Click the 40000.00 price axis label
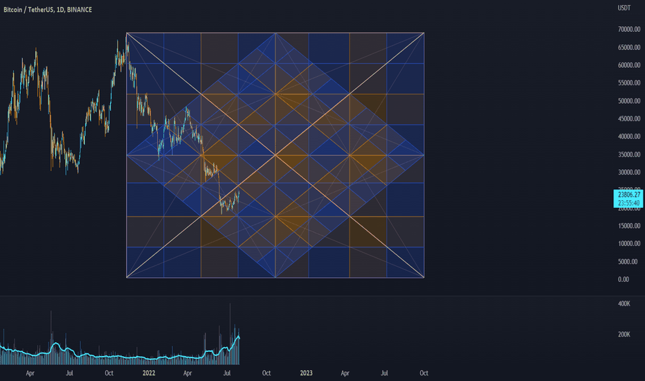Screen dimensions: 645x381 (x=629, y=136)
